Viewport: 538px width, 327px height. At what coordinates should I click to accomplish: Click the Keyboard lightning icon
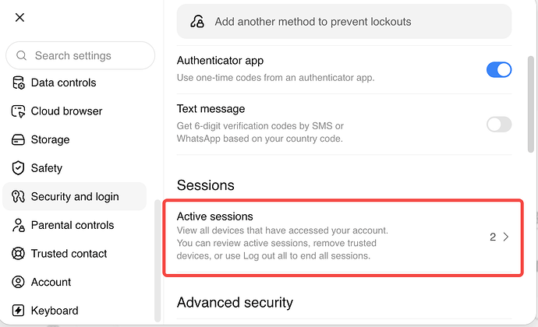(18, 311)
